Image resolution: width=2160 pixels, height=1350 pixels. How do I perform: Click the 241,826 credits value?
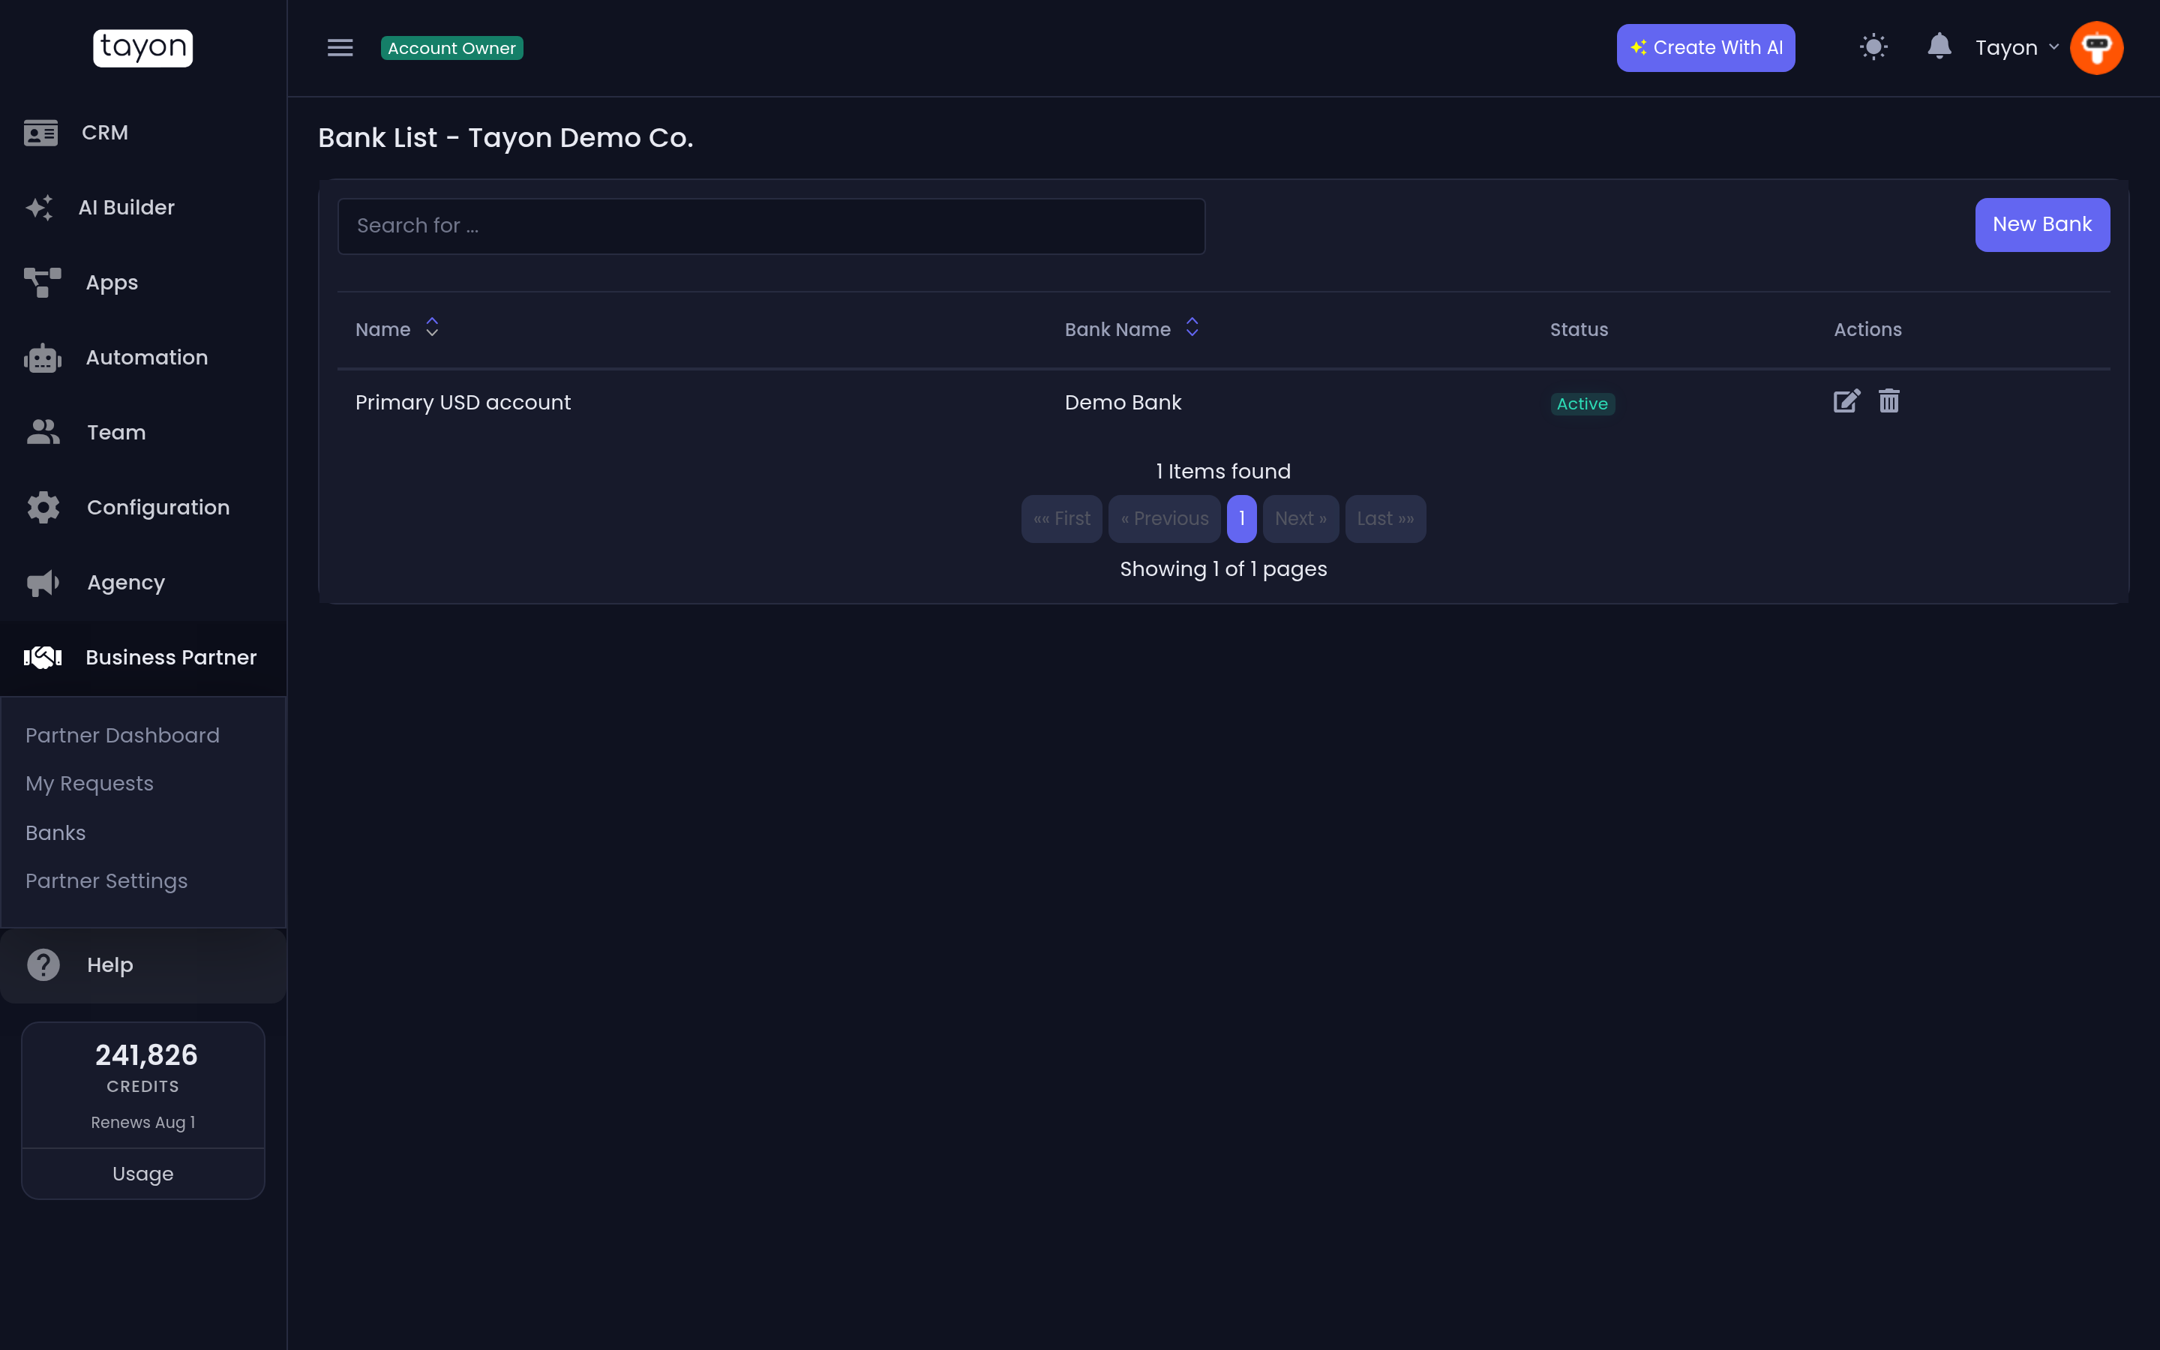(146, 1055)
